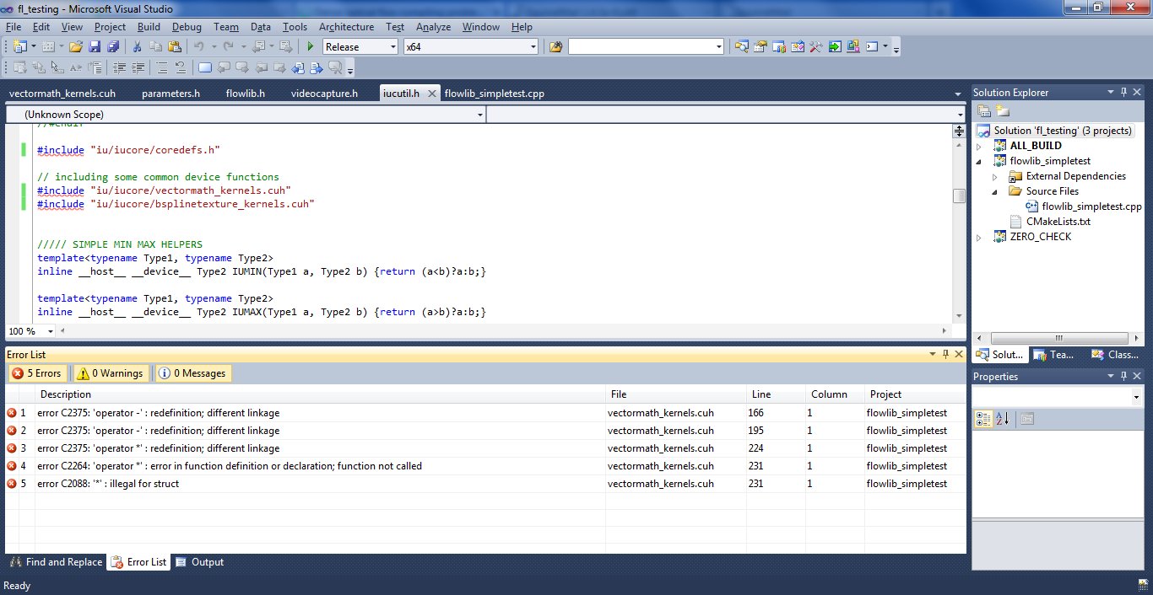
Task: Select error 4, the C2264 operator * row
Action: [x=230, y=466]
